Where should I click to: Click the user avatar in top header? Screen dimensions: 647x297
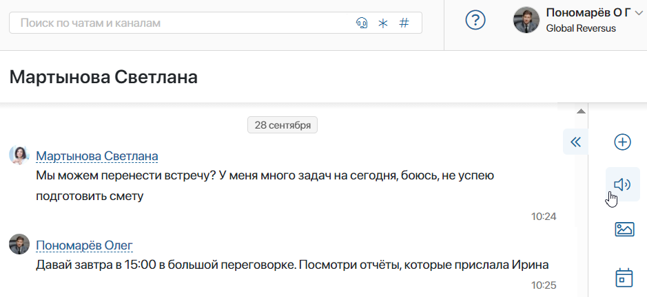pyautogui.click(x=526, y=20)
